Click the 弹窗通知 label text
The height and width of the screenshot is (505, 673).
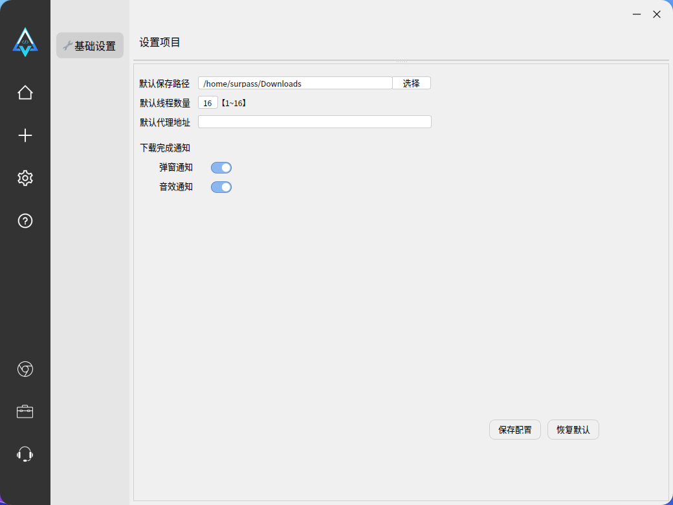pyautogui.click(x=176, y=168)
